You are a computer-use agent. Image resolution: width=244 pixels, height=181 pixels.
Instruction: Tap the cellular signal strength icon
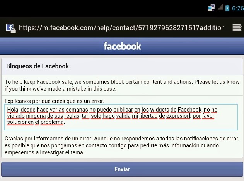pos(220,7)
